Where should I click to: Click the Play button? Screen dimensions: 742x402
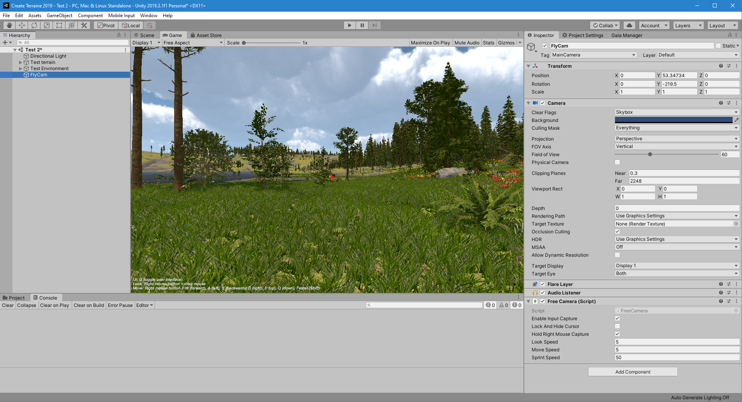(350, 25)
